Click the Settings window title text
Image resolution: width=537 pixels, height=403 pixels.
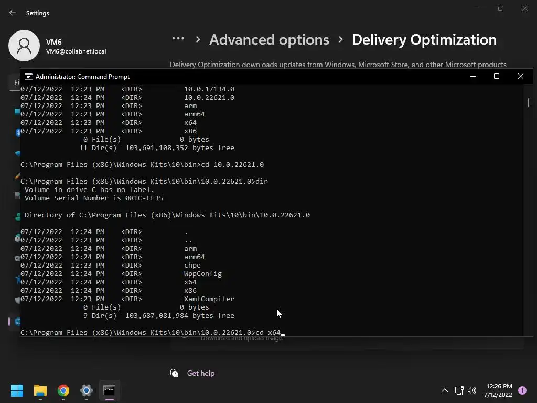pyautogui.click(x=38, y=13)
